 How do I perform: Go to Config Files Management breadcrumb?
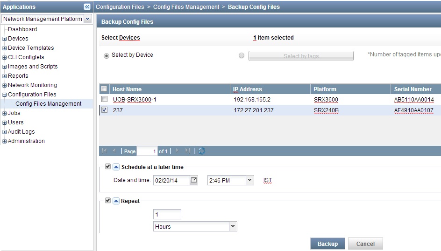pos(186,7)
